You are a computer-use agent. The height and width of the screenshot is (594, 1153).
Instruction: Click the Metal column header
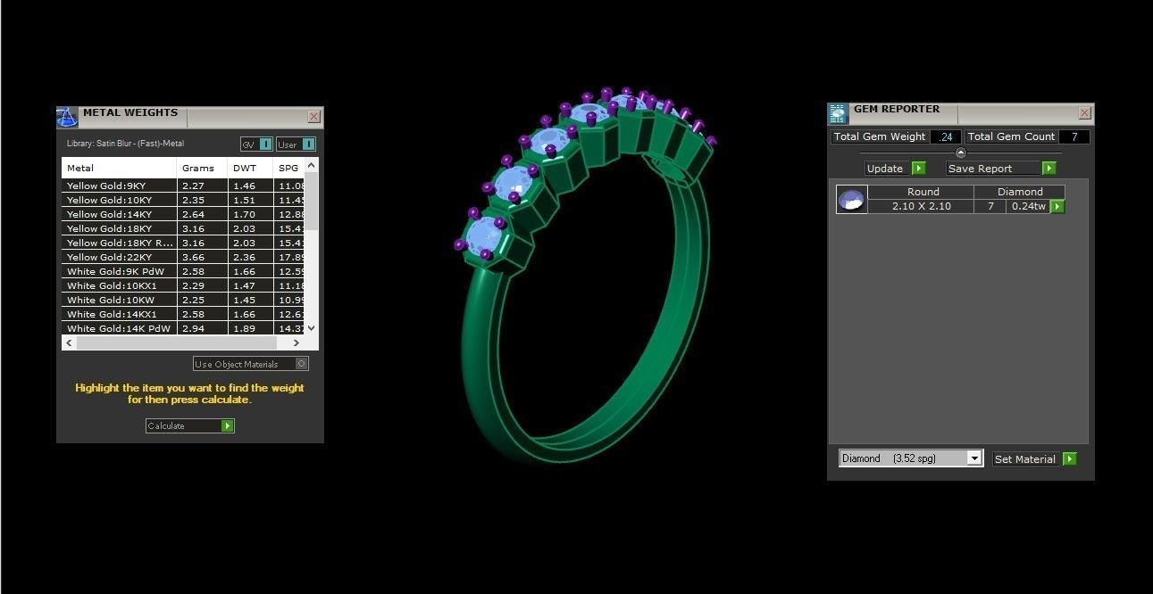(x=119, y=168)
